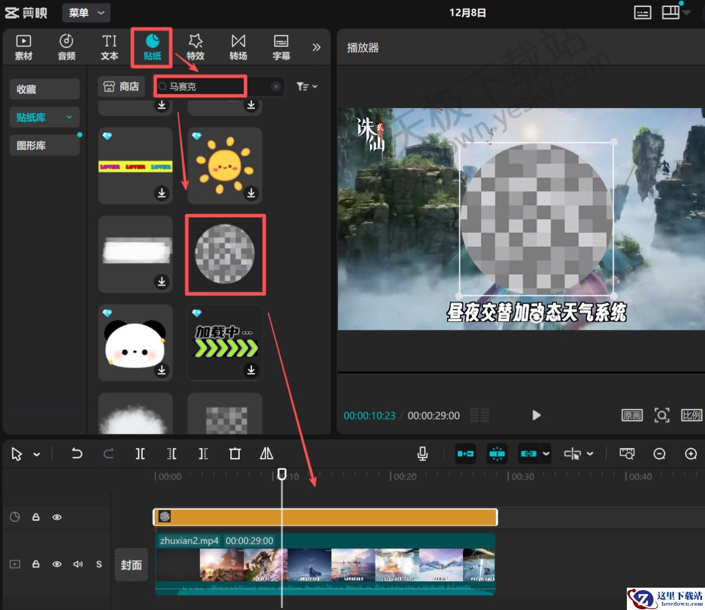The image size is (705, 610).
Task: Open the sticker filter dropdown
Action: tap(307, 86)
